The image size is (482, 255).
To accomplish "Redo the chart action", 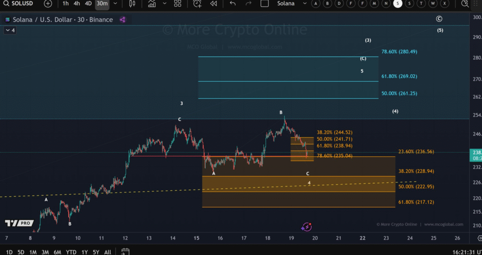I will [249, 3].
